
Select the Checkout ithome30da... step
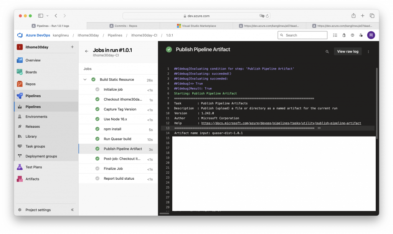pos(118,99)
